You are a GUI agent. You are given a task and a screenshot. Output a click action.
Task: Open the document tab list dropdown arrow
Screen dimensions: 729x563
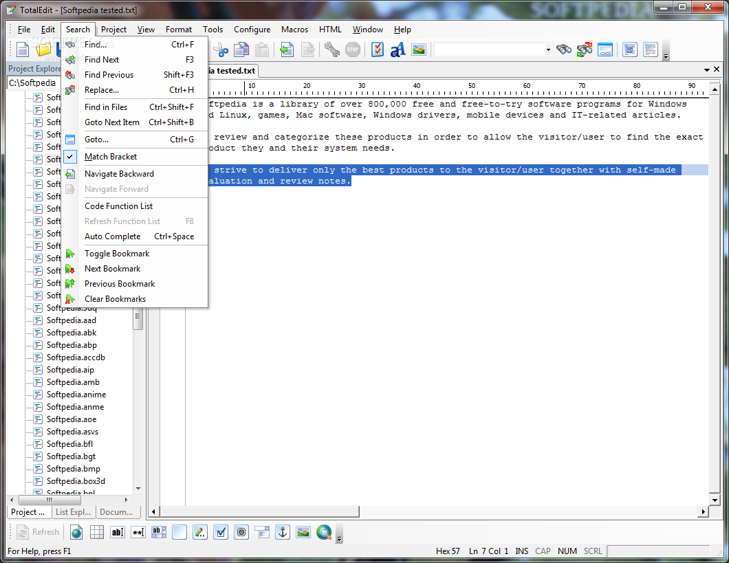[x=707, y=69]
